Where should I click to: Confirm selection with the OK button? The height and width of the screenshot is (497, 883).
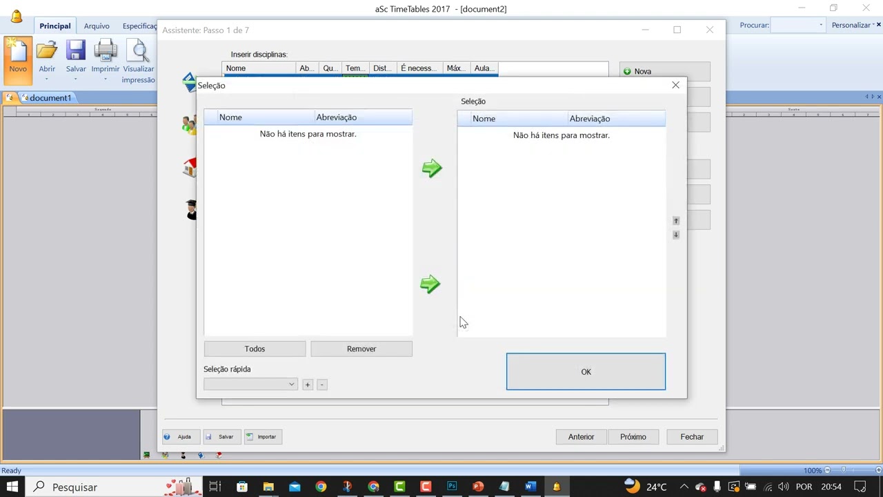pyautogui.click(x=586, y=371)
